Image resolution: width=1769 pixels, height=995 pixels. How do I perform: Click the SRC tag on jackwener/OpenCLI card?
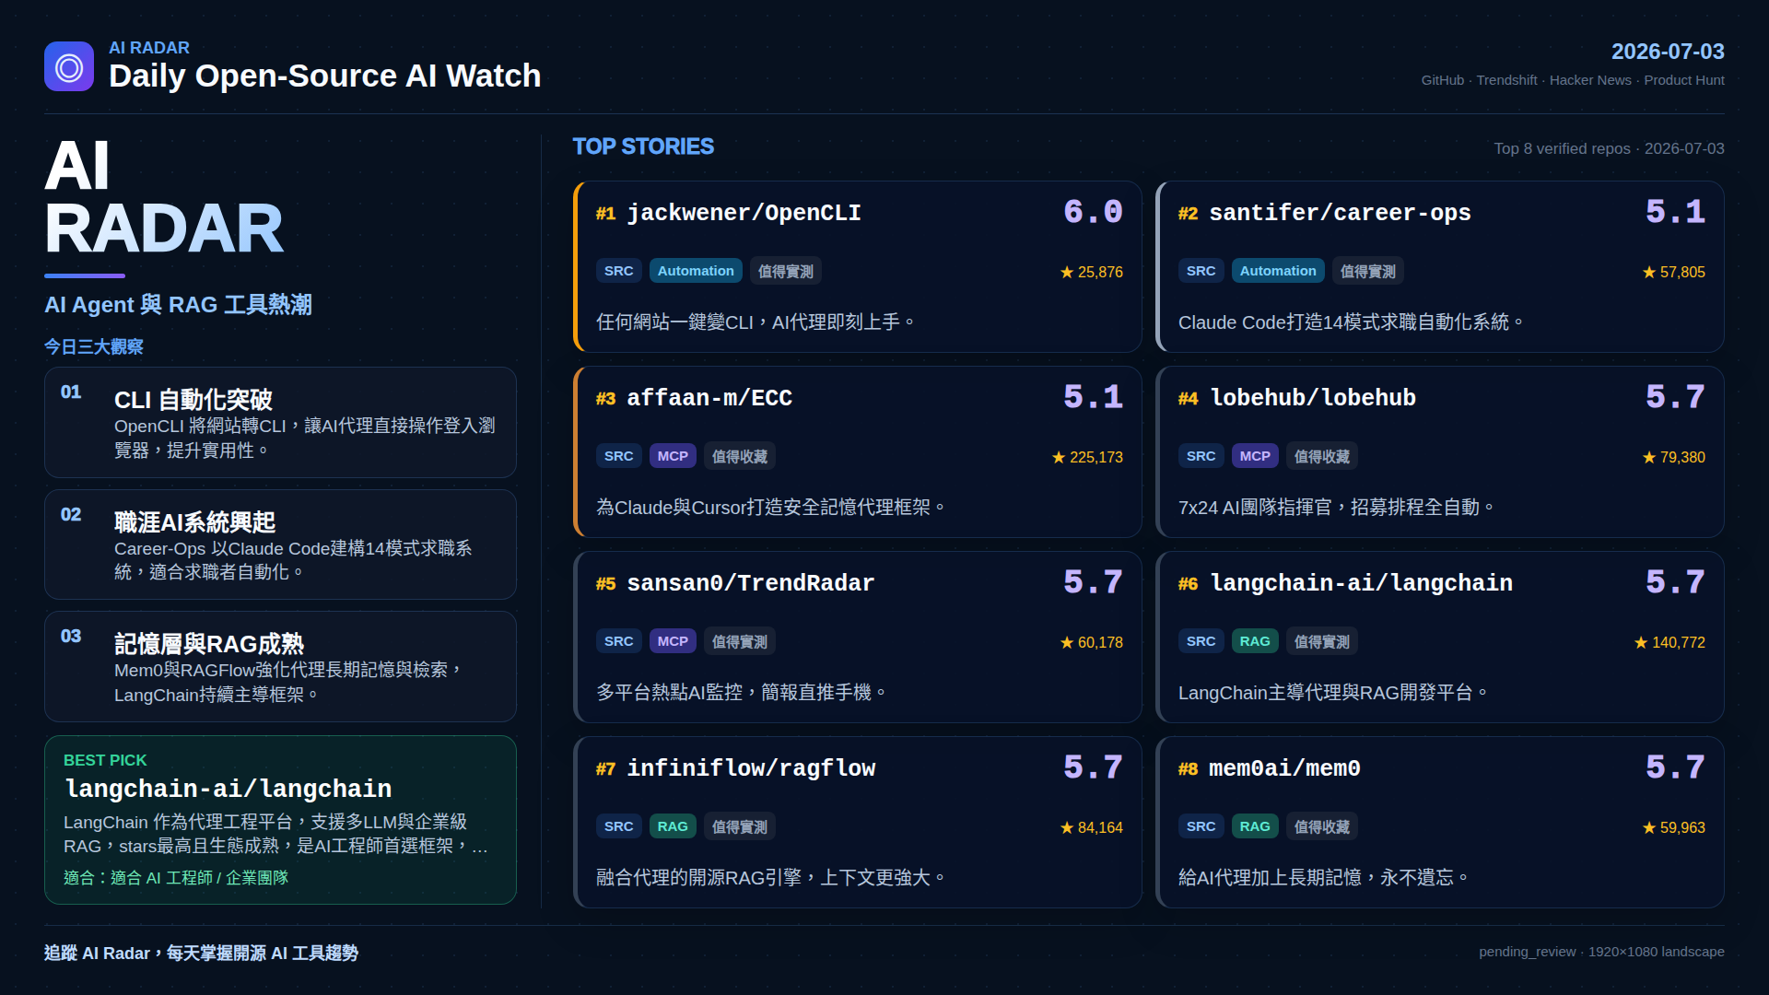(619, 271)
